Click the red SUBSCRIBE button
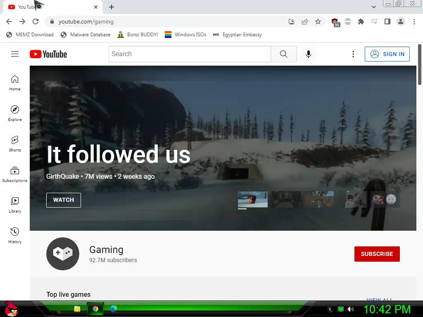 (377, 254)
